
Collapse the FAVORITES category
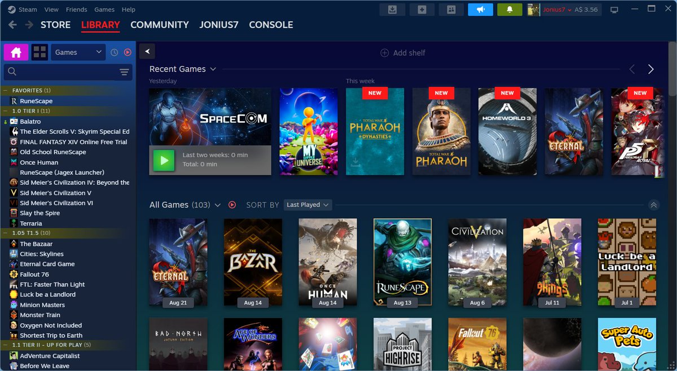click(5, 90)
